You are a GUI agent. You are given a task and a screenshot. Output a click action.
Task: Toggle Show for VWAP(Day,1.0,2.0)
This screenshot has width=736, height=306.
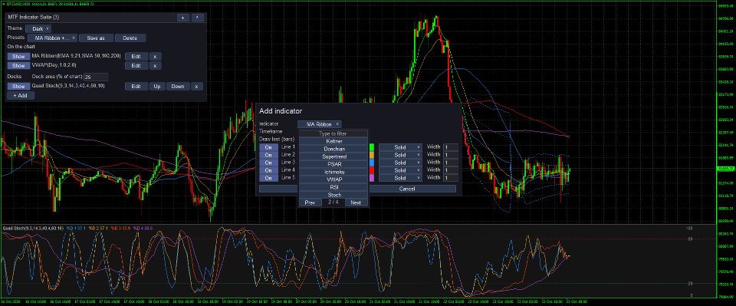click(18, 66)
